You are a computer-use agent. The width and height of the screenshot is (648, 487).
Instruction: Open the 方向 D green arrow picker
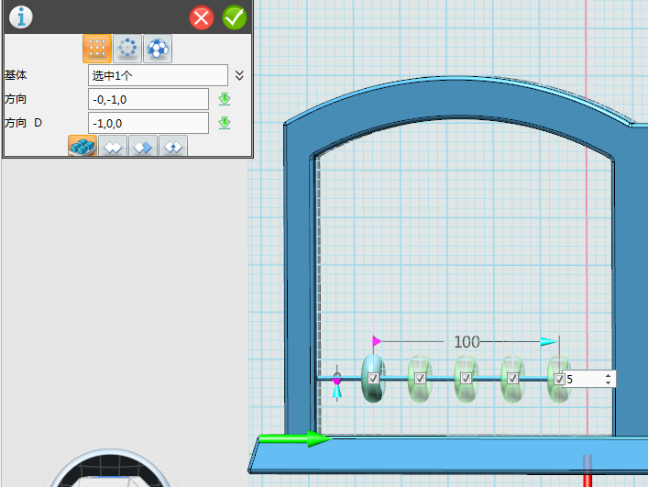coord(224,123)
